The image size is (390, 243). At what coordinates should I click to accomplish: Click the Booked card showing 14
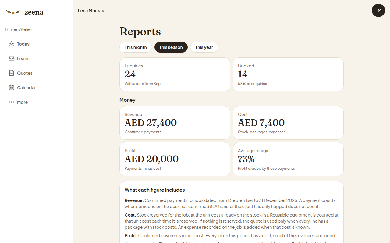(288, 74)
